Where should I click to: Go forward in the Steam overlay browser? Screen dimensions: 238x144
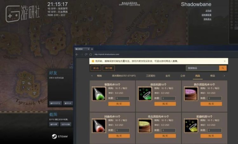pos(82,54)
